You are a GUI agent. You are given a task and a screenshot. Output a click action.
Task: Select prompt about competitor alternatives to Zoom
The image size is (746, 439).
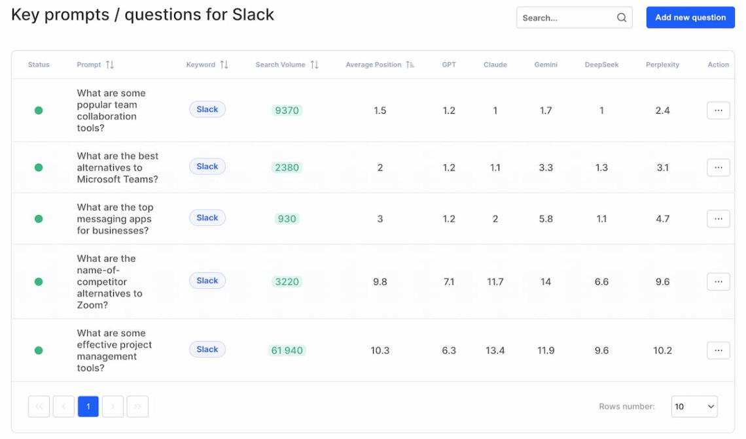coord(109,282)
